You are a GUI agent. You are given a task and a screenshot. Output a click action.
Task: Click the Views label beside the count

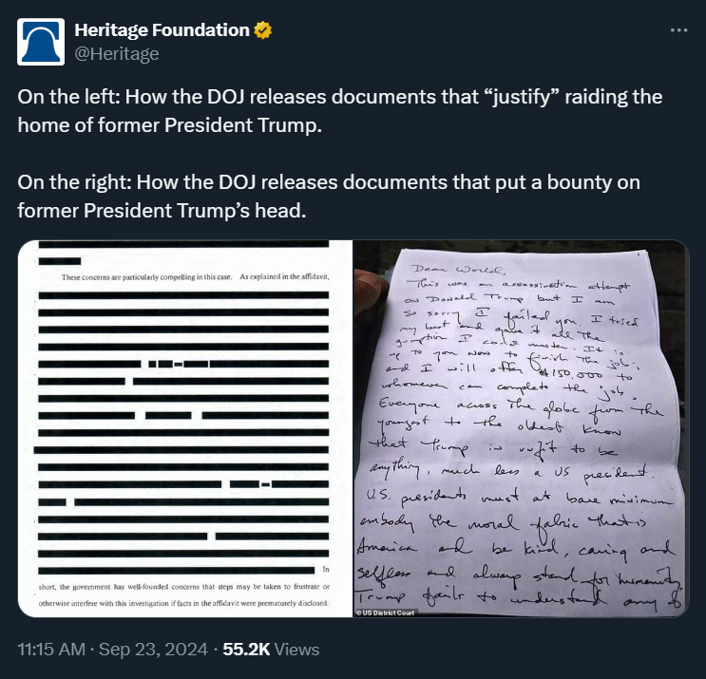pyautogui.click(x=296, y=651)
